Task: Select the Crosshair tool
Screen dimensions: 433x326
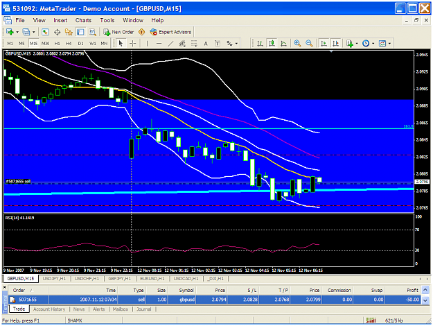Action: click(133, 44)
